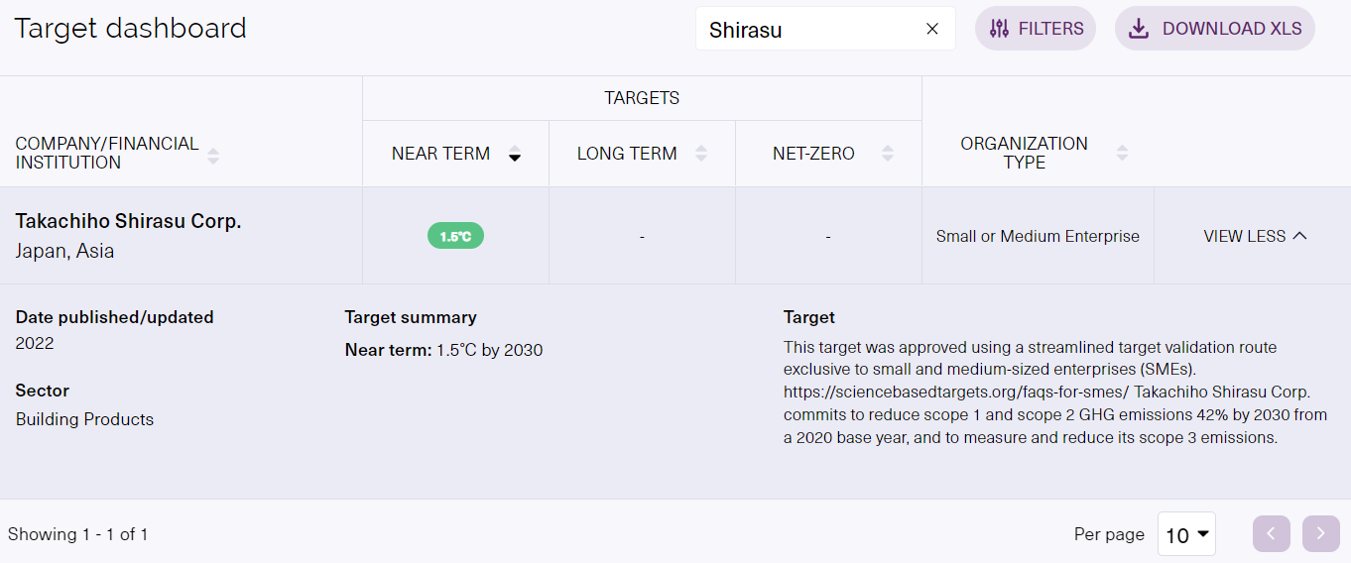
Task: Open the Filters panel
Action: pos(1036,29)
